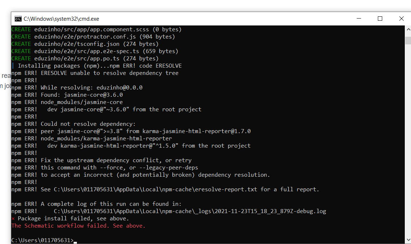Click the up arrow of the scrollbar
The width and height of the screenshot is (411, 244).
[408, 29]
